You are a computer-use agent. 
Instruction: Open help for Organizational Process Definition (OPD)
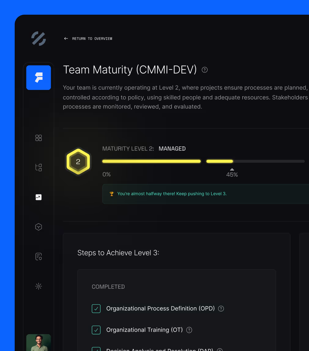click(221, 309)
